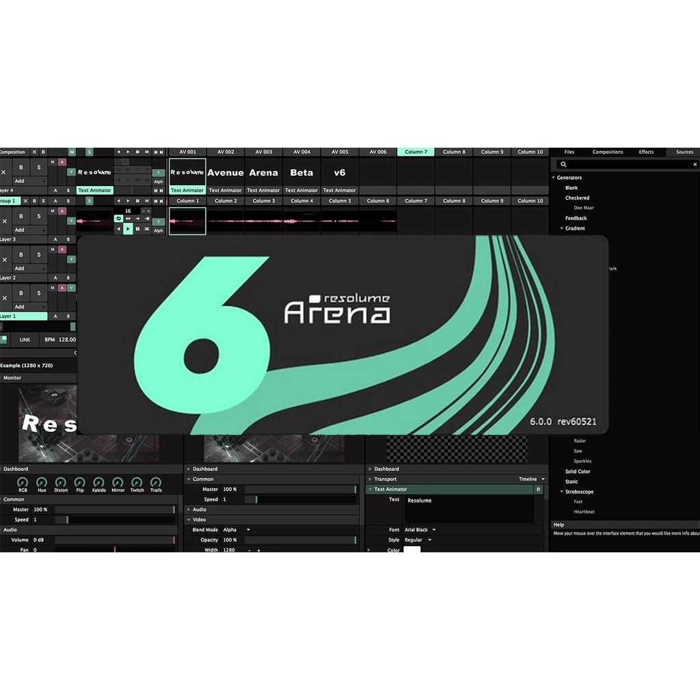Bypass Layer 2 with B button
Screen dimensions: 700x700
(x=21, y=255)
